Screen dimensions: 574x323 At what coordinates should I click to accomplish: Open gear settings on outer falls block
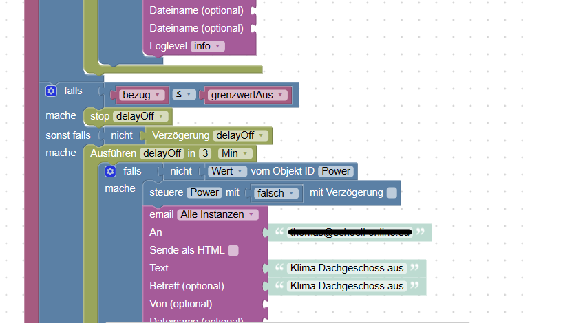51,91
